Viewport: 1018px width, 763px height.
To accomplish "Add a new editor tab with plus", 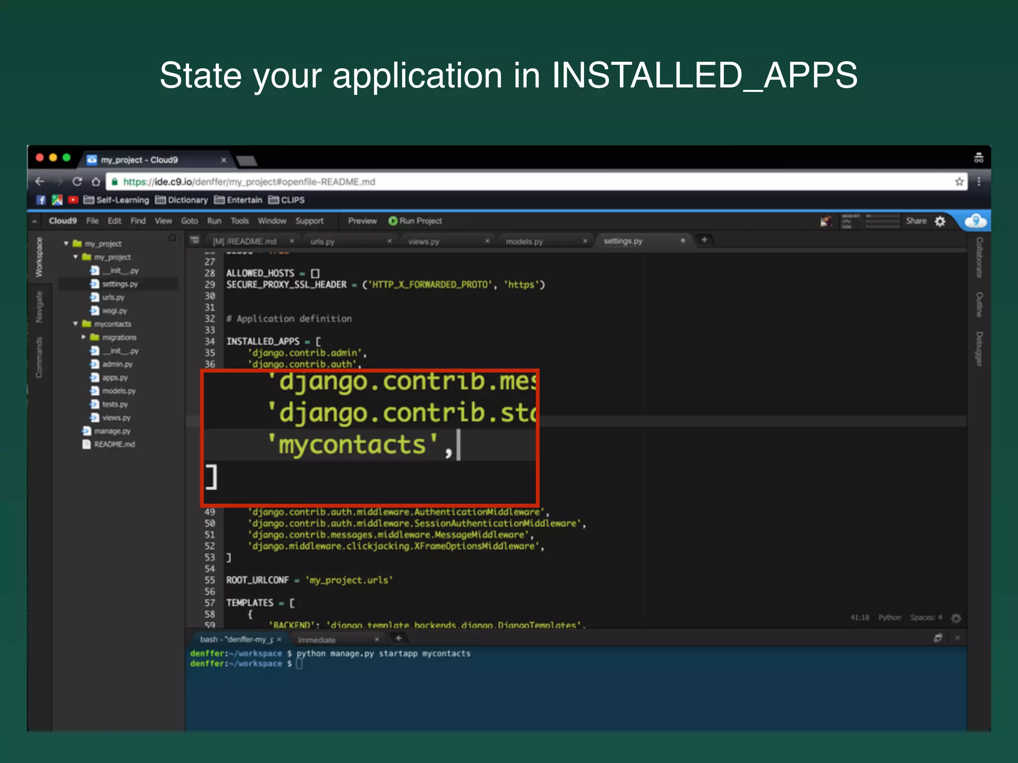I will (x=704, y=240).
